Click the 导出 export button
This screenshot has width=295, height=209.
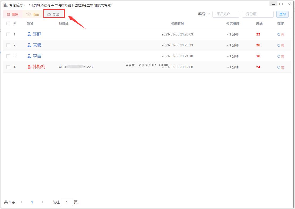54,14
